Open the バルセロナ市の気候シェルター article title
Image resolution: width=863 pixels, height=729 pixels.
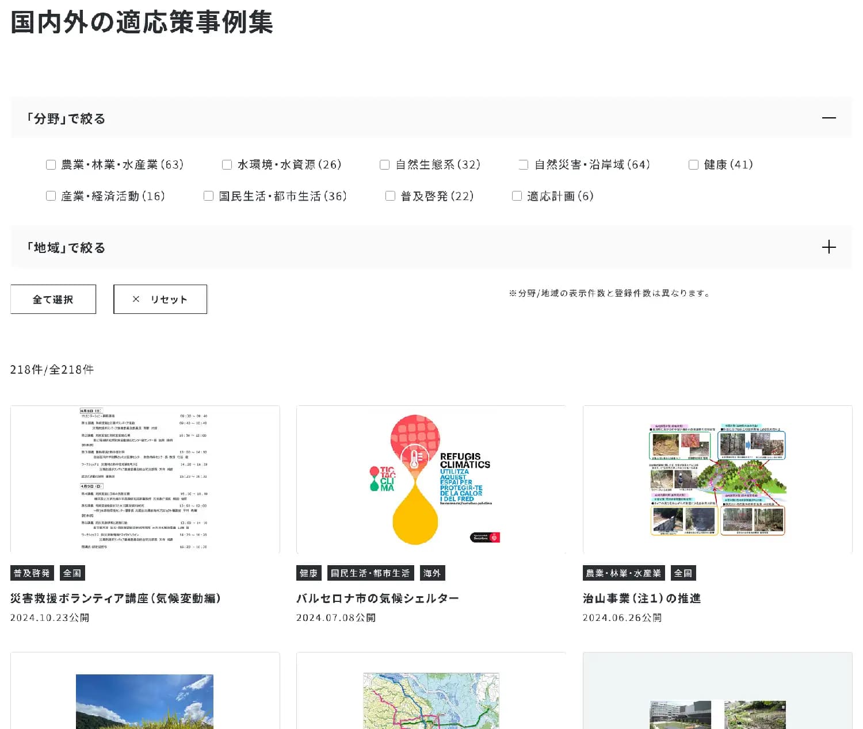pos(377,598)
